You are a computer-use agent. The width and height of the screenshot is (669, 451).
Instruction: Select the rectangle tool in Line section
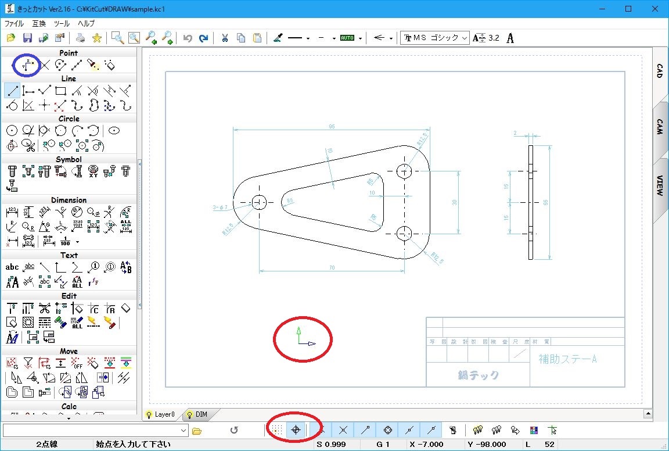pos(60,91)
